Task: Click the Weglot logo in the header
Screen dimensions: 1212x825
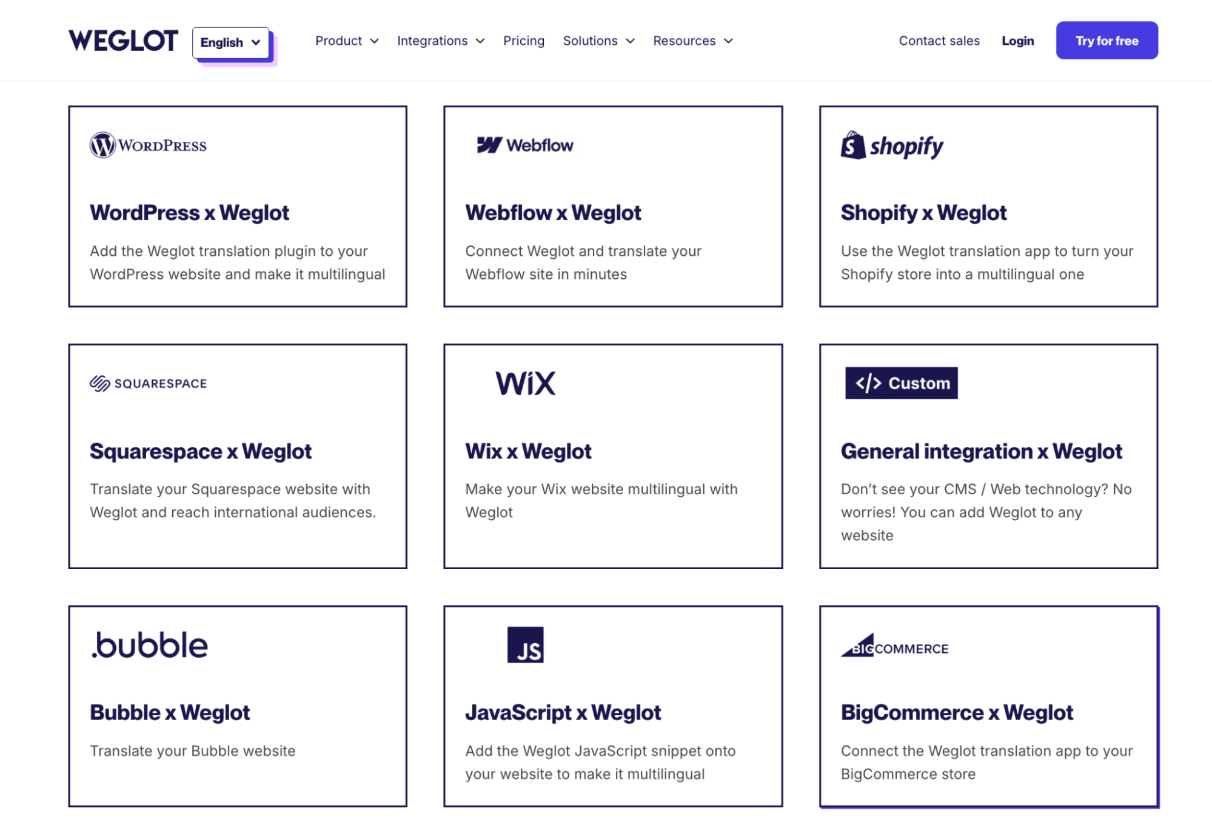Action: pos(123,40)
